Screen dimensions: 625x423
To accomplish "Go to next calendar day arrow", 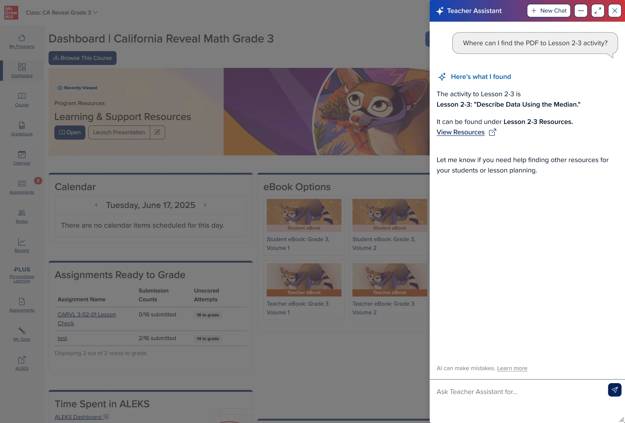I will coord(205,205).
